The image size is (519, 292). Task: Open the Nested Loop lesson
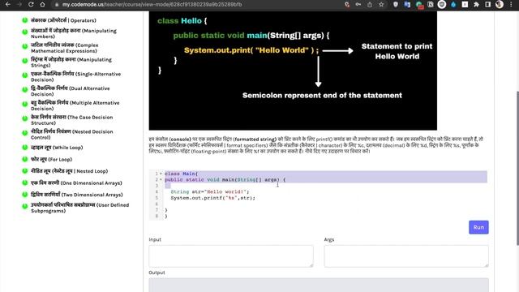(69, 171)
